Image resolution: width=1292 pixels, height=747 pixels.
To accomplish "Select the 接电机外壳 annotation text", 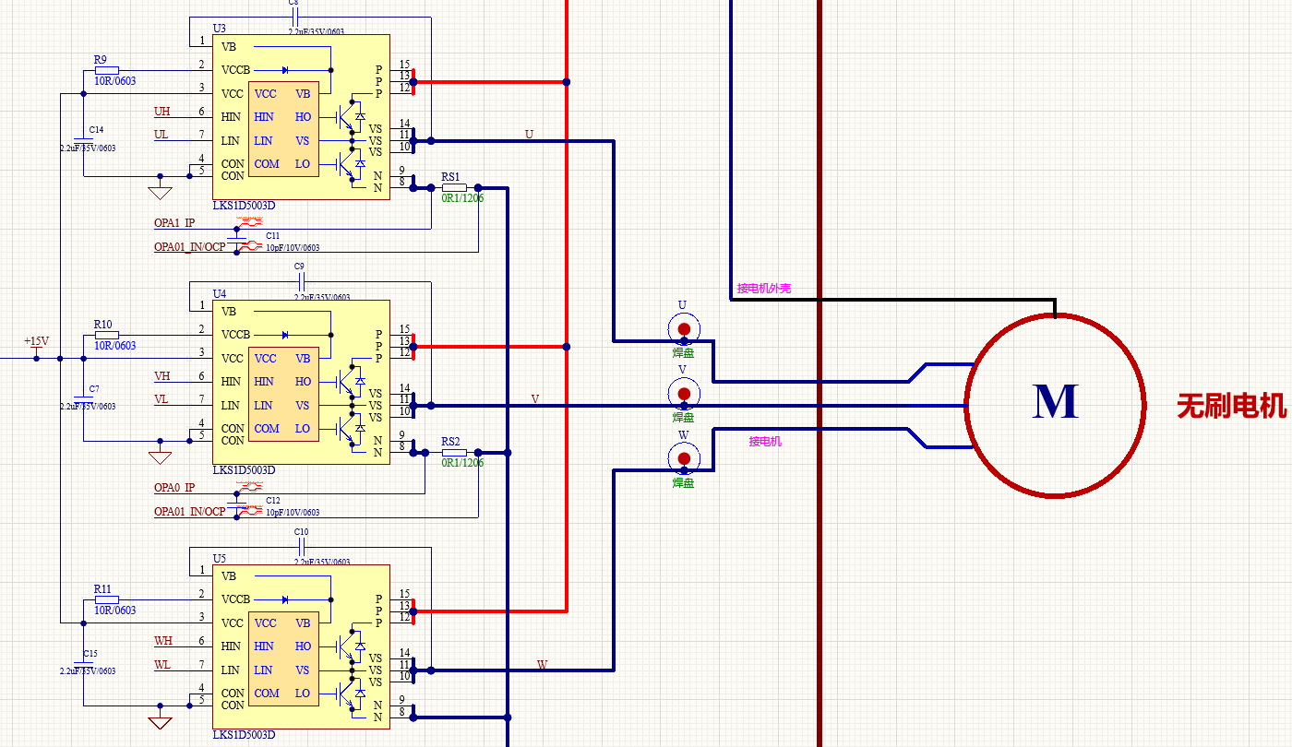I will pyautogui.click(x=763, y=289).
